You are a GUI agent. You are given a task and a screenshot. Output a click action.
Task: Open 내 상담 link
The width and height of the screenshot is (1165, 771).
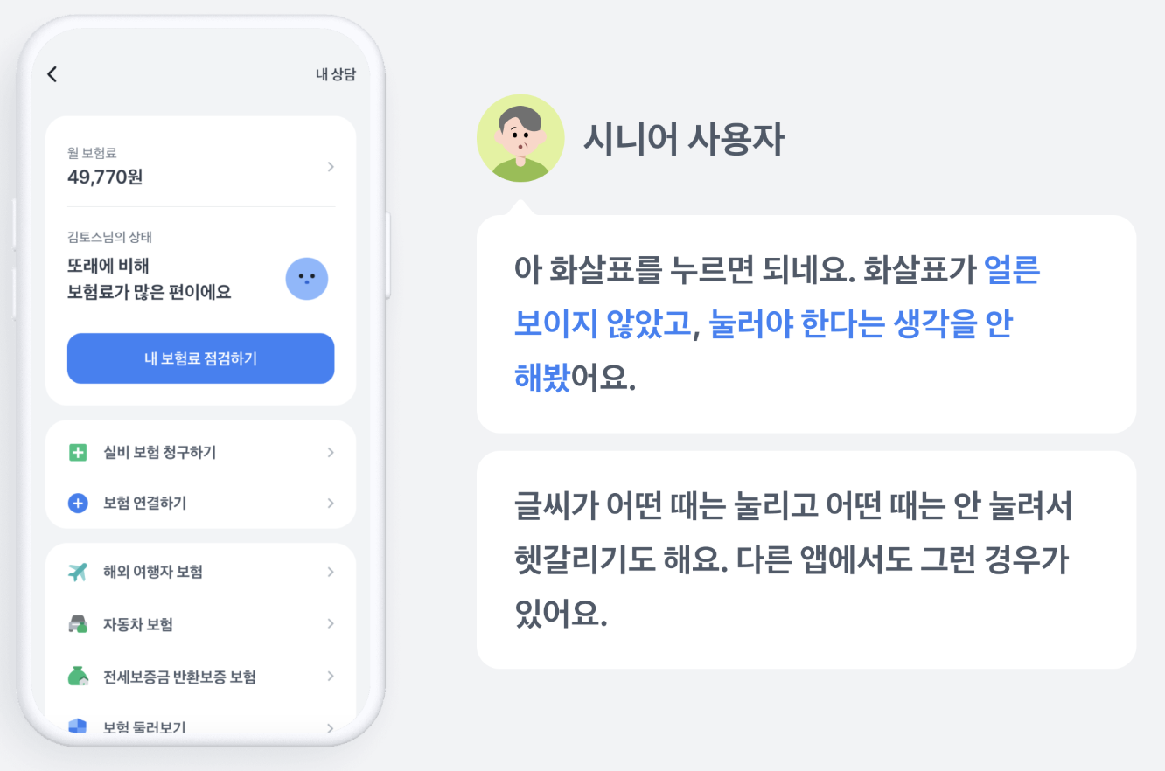(336, 74)
